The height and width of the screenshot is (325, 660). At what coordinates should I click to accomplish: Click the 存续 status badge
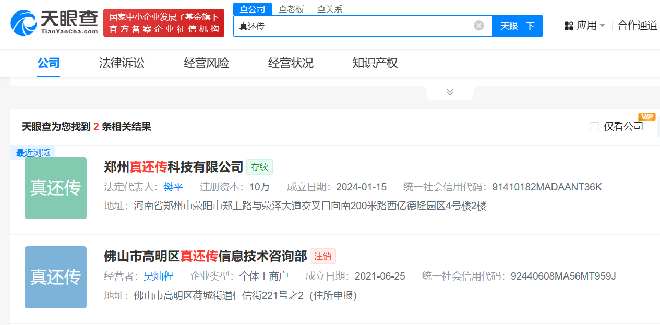tap(259, 167)
